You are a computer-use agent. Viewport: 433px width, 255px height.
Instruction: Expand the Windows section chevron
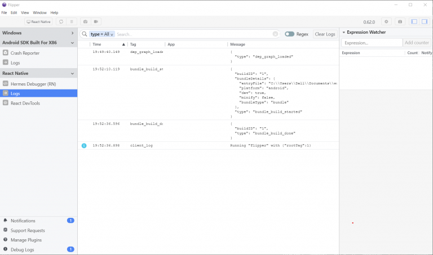coord(72,33)
